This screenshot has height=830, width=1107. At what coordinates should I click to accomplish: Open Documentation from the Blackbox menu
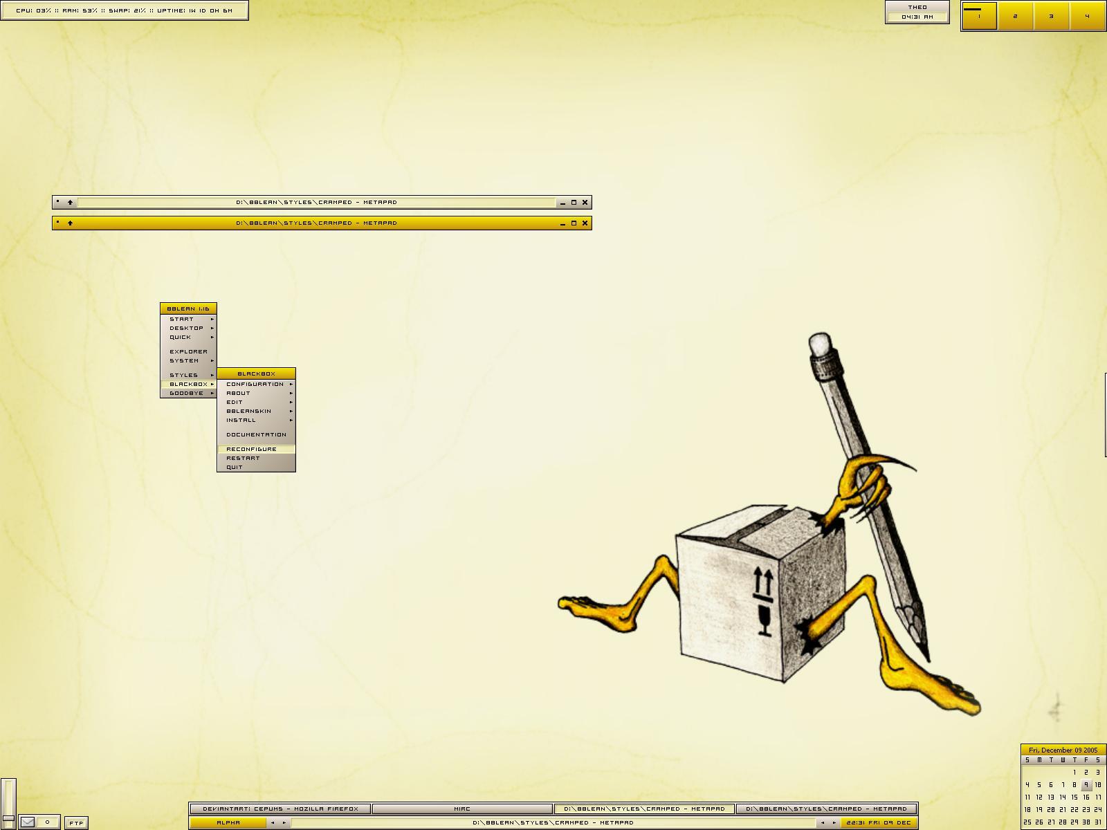coord(256,435)
